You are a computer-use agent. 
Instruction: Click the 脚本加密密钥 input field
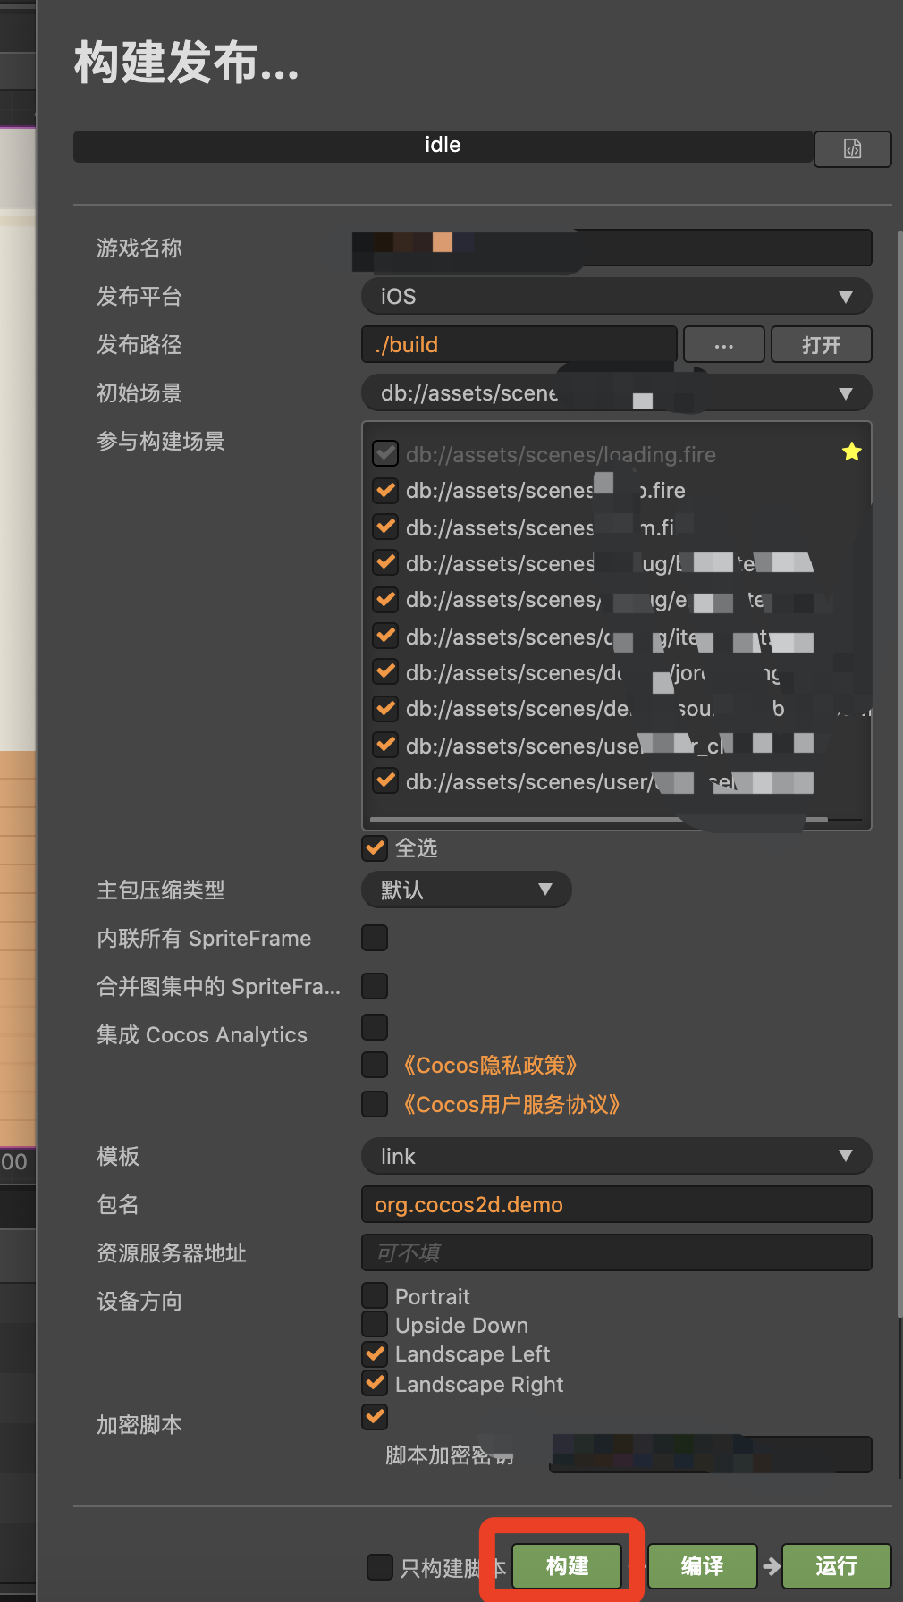click(x=710, y=1454)
